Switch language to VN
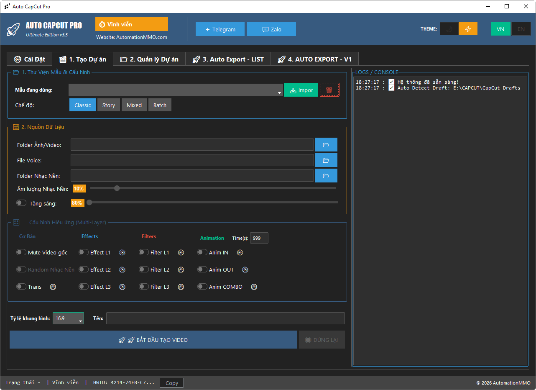 pyautogui.click(x=500, y=29)
